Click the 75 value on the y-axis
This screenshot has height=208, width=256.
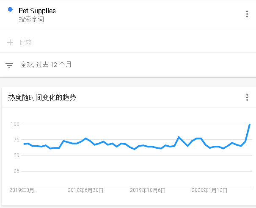point(17,139)
